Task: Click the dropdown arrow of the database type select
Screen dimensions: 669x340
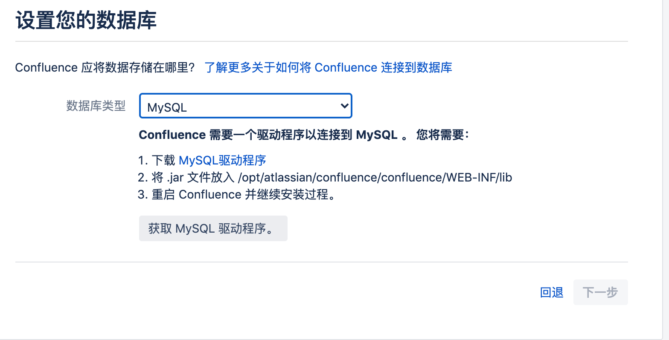Action: 344,106
